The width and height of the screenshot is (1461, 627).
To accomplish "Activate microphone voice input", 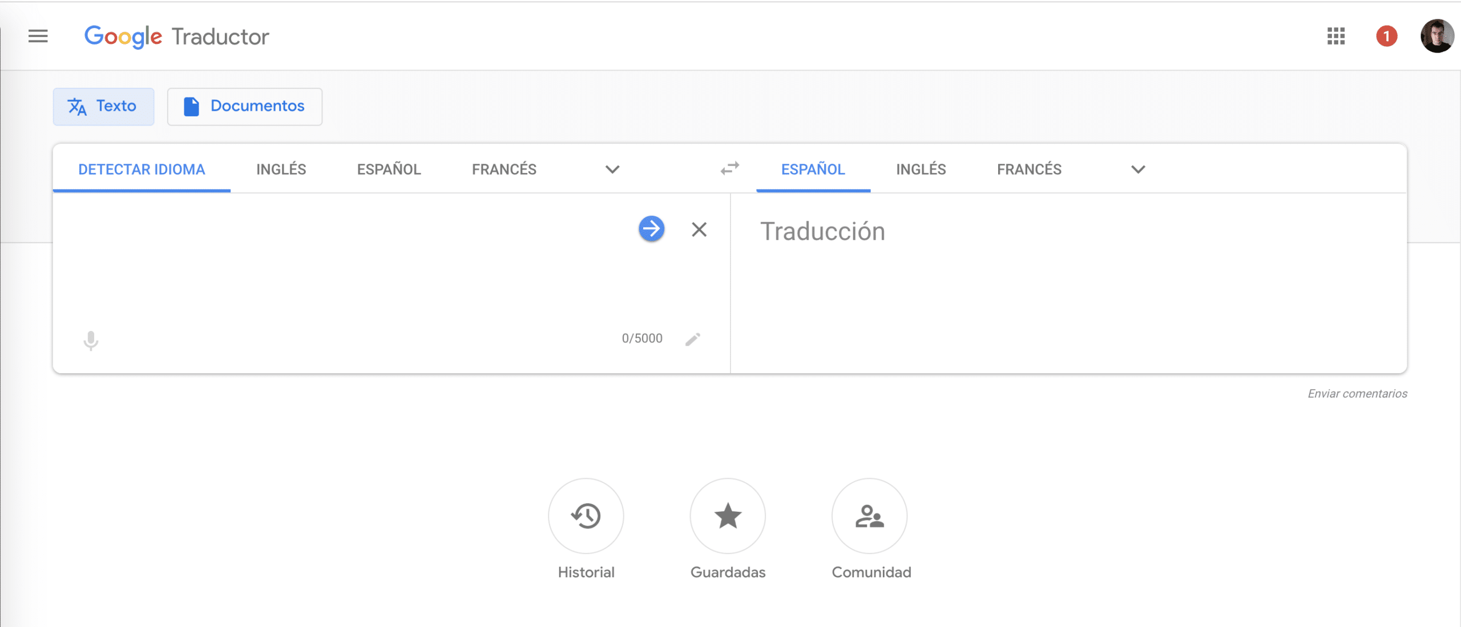I will tap(91, 341).
